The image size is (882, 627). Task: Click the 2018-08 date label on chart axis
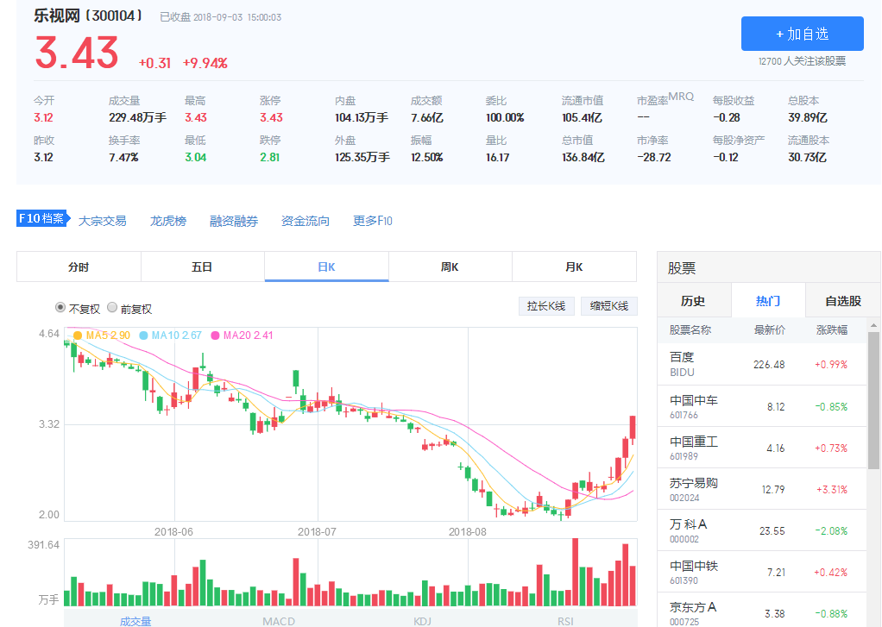click(468, 531)
